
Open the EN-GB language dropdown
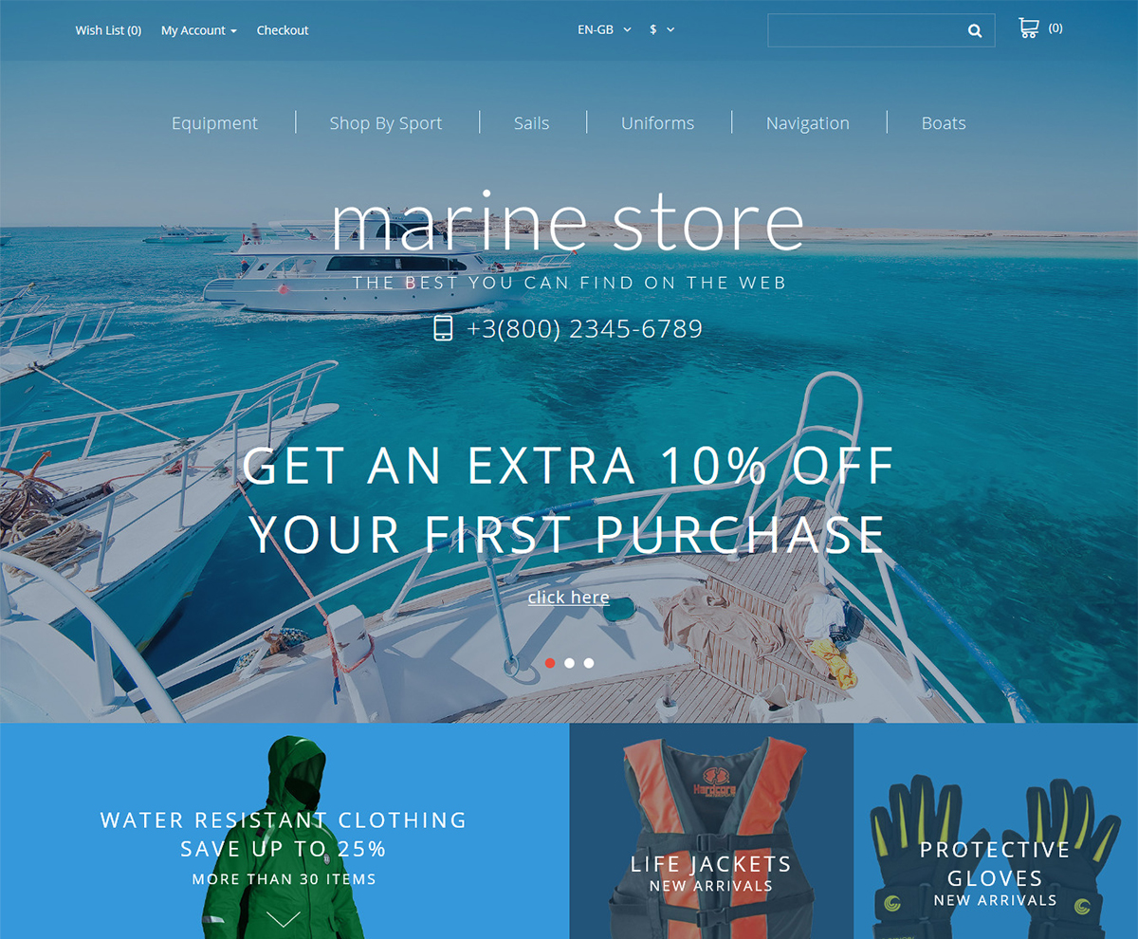[x=604, y=29]
